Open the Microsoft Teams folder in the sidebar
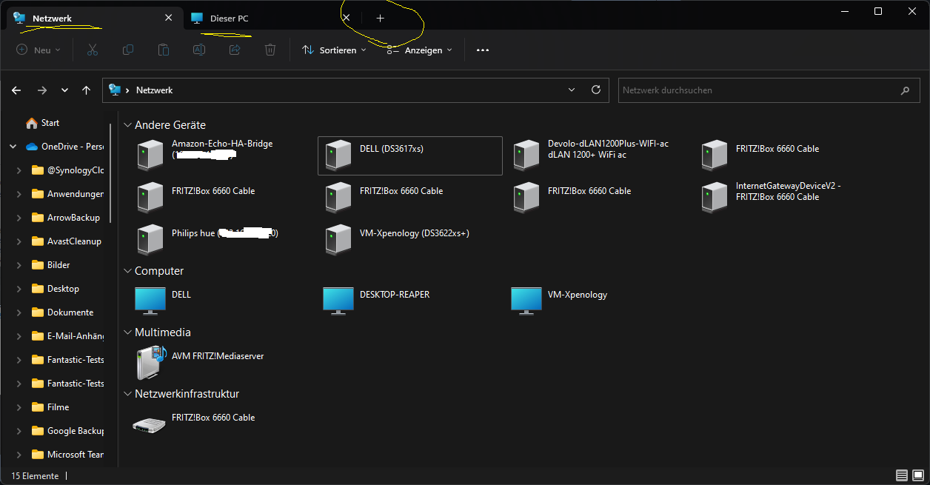The image size is (930, 485). [x=67, y=455]
